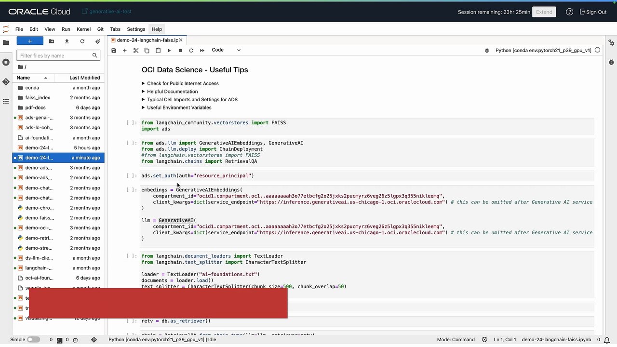This screenshot has height=347, width=617.
Task: Open the conda folder
Action: point(58,88)
